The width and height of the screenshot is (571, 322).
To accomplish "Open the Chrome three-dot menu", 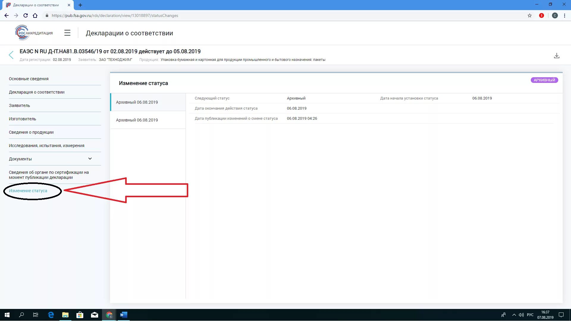I will pos(564,15).
